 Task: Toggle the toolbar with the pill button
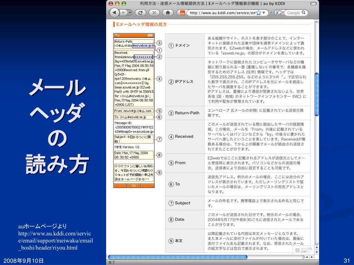[x=313, y=3]
